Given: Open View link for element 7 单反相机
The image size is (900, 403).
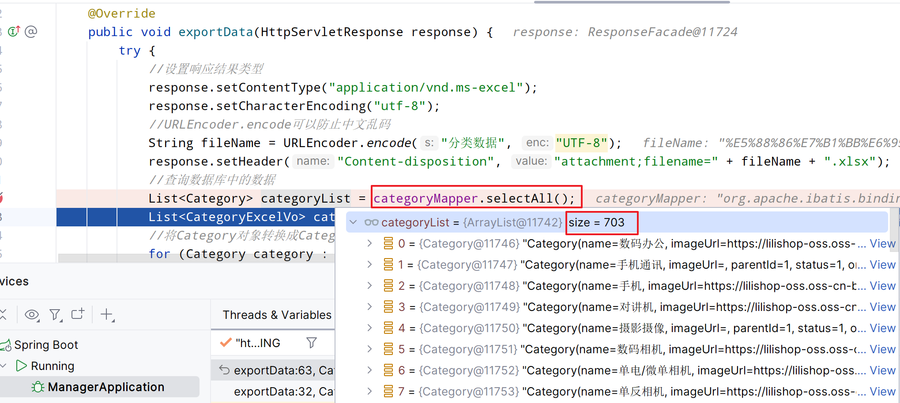Looking at the screenshot, I should (x=882, y=392).
